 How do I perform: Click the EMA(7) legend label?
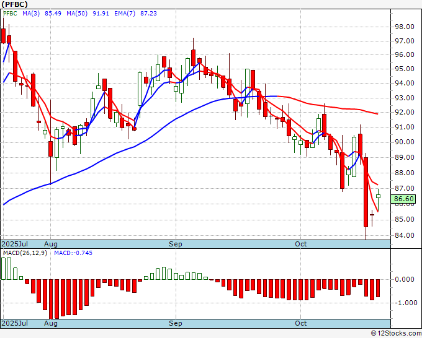[125, 14]
